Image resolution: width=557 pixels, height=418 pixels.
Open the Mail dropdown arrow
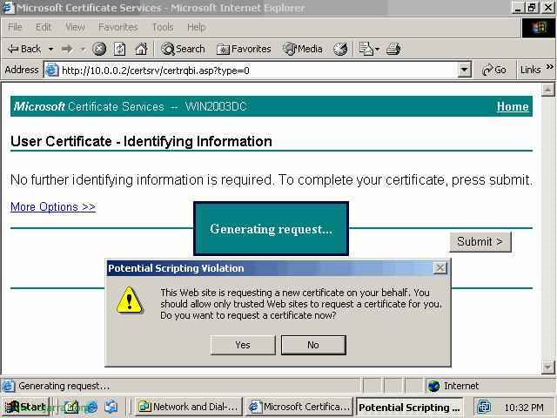377,49
